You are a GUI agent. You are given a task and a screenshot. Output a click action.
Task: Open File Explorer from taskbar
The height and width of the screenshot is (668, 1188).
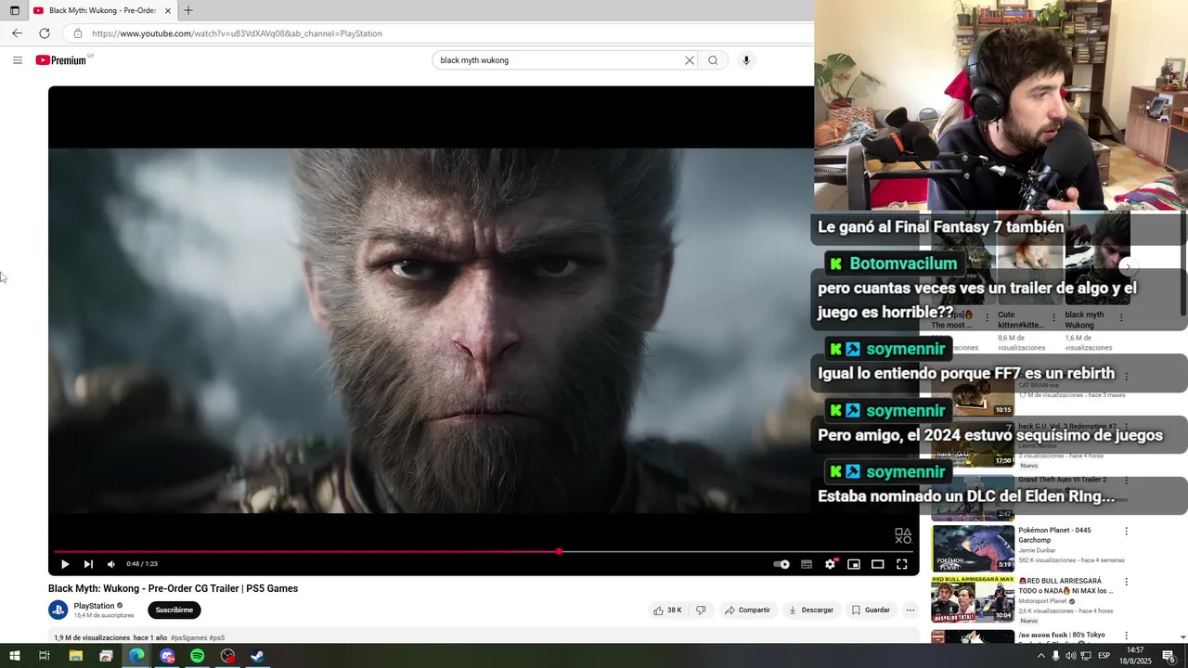[x=75, y=656]
